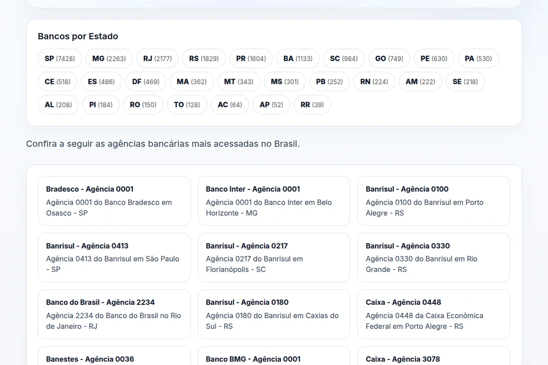Viewport: 548px width, 365px height.
Task: Click the PA (530) state chip
Action: (479, 58)
